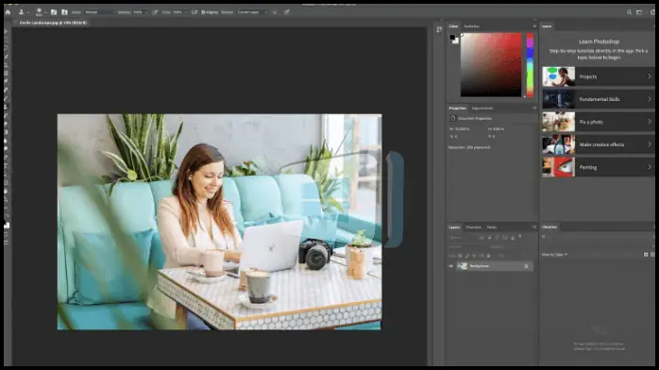Click the Background layer thumbnail
659x370 pixels.
click(x=463, y=266)
